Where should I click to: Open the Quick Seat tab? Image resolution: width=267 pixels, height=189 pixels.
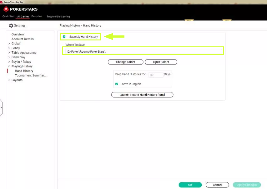pyautogui.click(x=8, y=16)
